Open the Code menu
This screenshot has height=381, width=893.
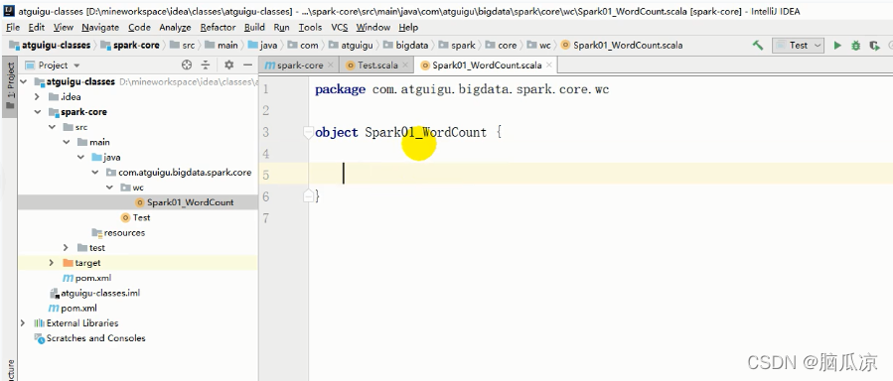(139, 28)
